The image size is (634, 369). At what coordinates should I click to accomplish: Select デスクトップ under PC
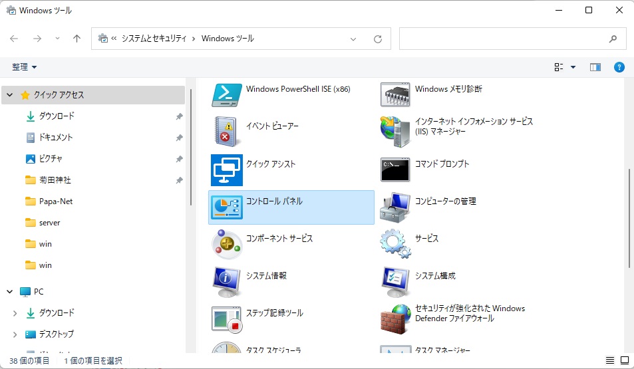pos(57,334)
